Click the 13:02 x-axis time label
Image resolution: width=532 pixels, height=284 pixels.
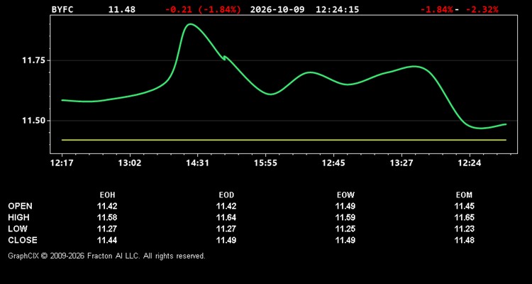click(130, 163)
